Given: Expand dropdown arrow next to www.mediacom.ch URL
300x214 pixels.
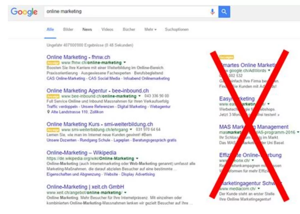Looking at the screenshot, I should 259,188.
